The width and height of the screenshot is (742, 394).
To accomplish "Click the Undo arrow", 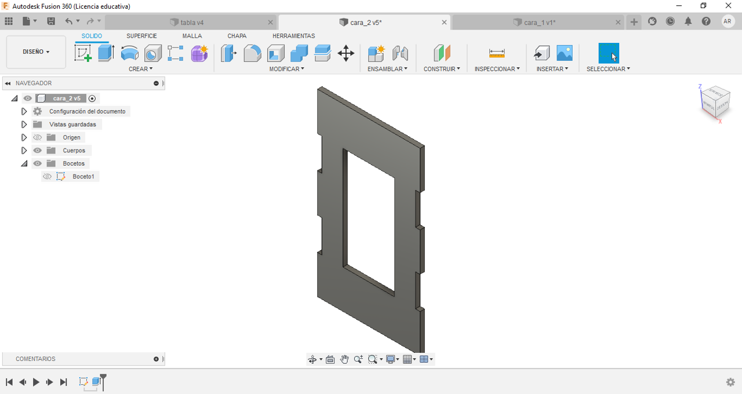I will click(69, 21).
